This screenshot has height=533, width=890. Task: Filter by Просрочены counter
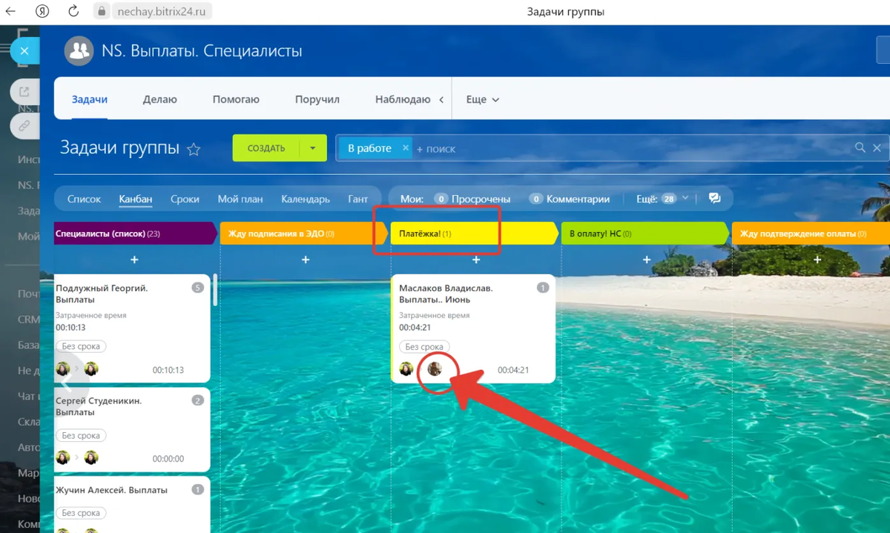(x=472, y=199)
